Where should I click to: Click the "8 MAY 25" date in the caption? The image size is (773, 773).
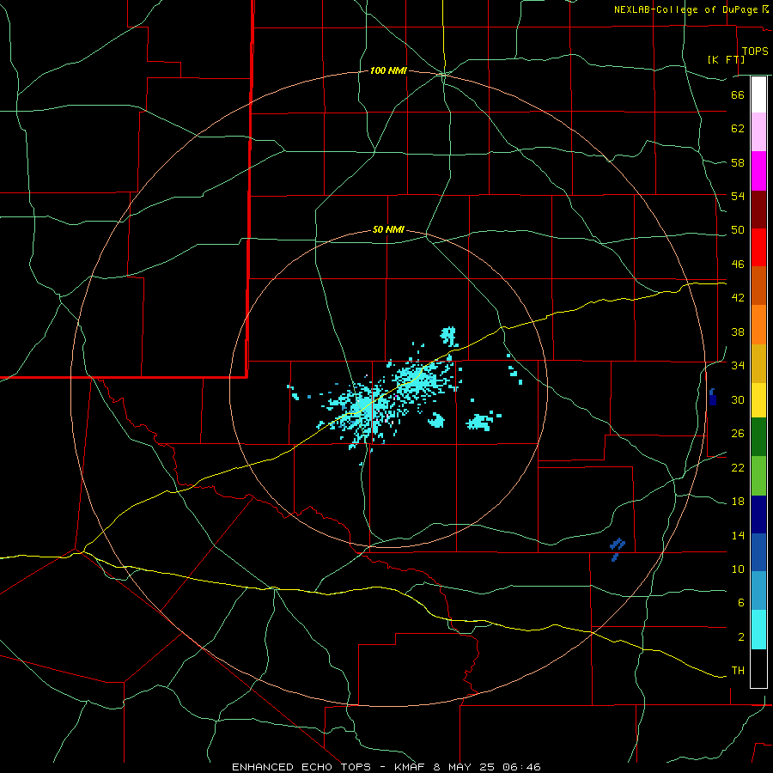[x=466, y=767]
